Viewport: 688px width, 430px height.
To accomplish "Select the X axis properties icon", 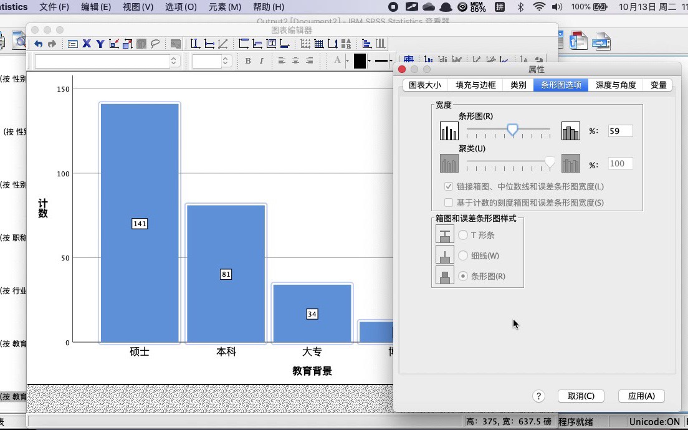I will (87, 44).
